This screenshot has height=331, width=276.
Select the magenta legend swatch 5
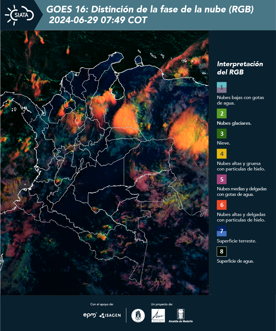222,179
